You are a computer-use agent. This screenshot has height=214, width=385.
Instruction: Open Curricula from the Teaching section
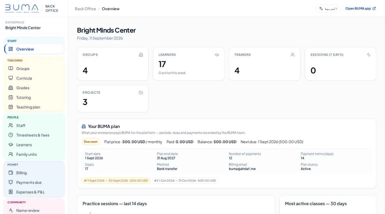(x=34, y=78)
